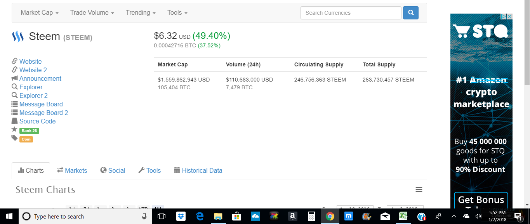
Task: Open the Windows Start menu
Action: [9, 216]
